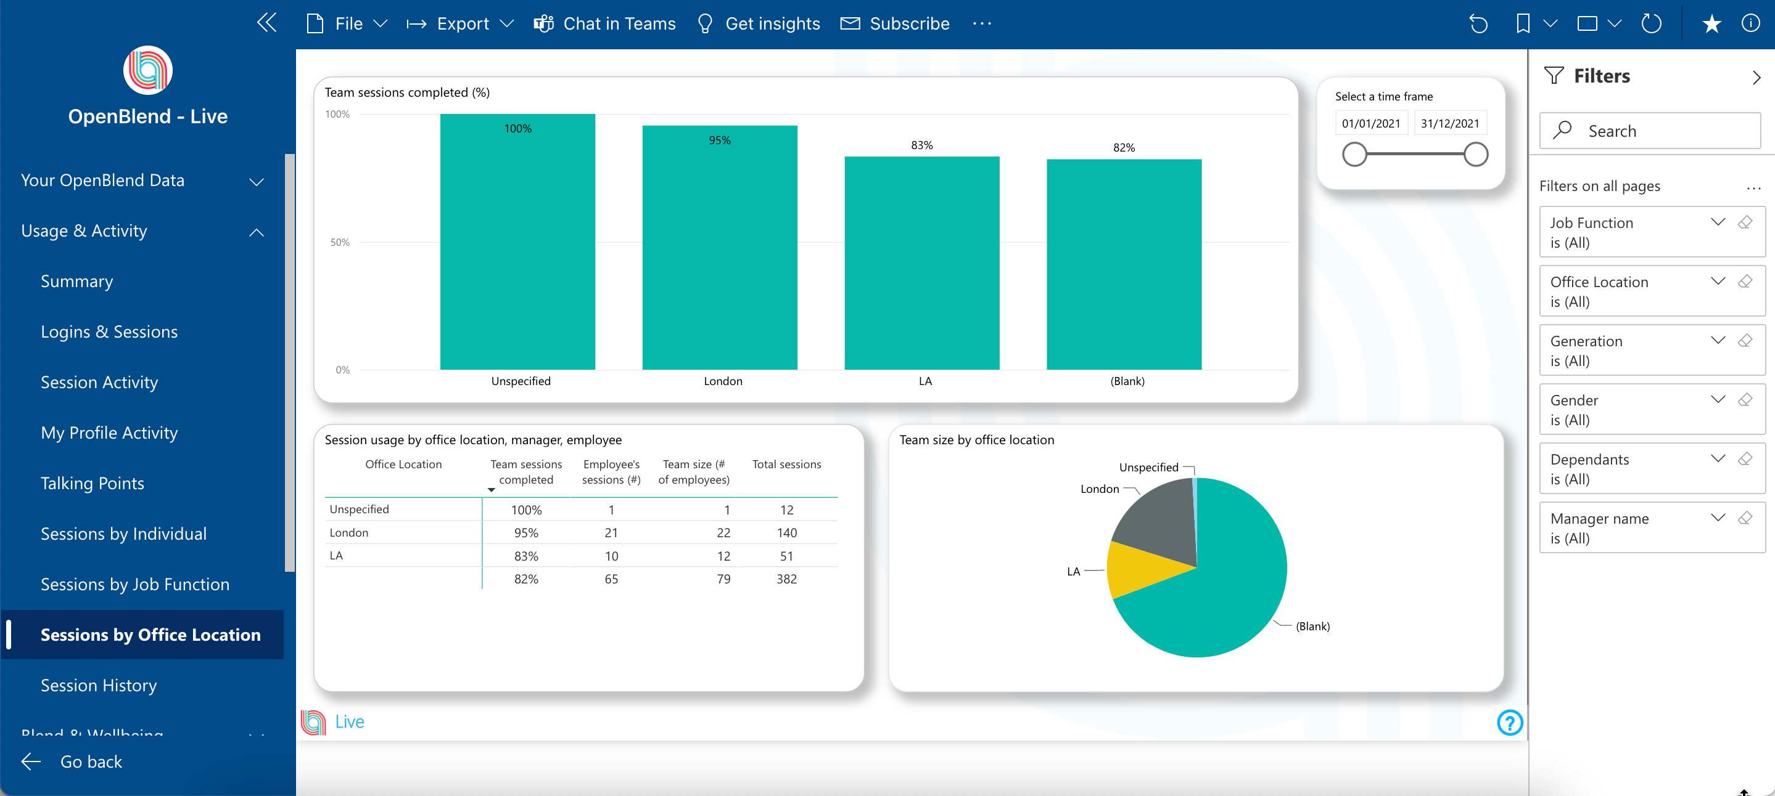Click the blue help question mark icon
This screenshot has height=796, width=1775.
[x=1509, y=722]
